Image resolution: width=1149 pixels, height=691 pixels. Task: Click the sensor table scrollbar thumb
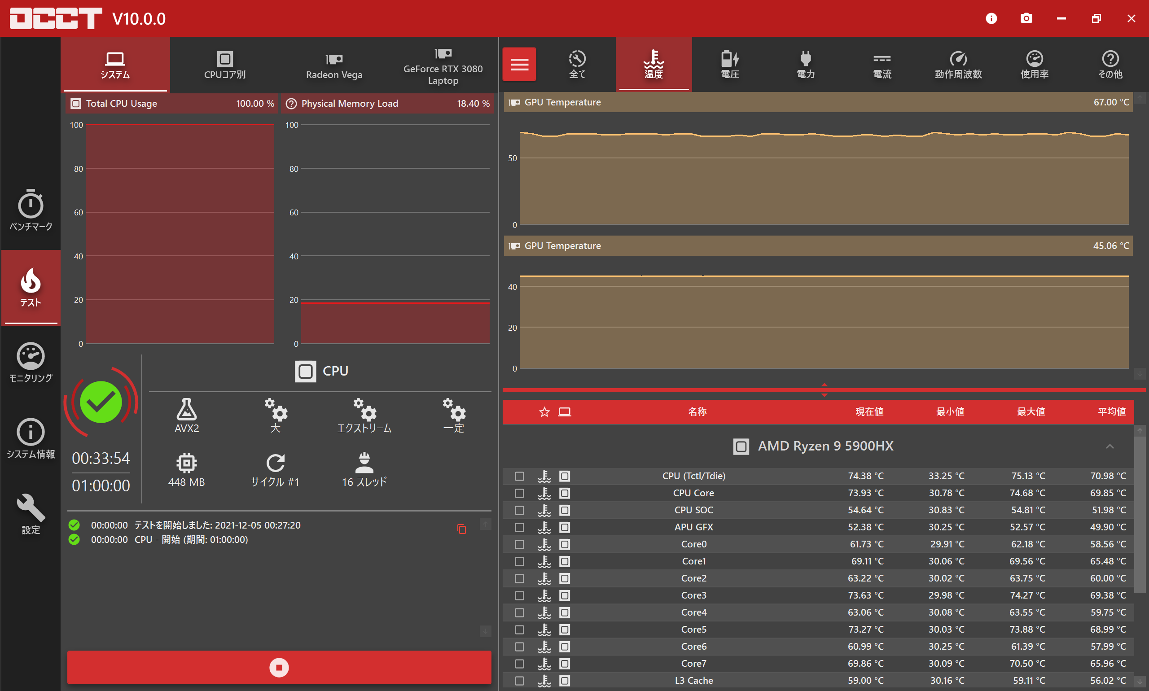tap(1139, 515)
